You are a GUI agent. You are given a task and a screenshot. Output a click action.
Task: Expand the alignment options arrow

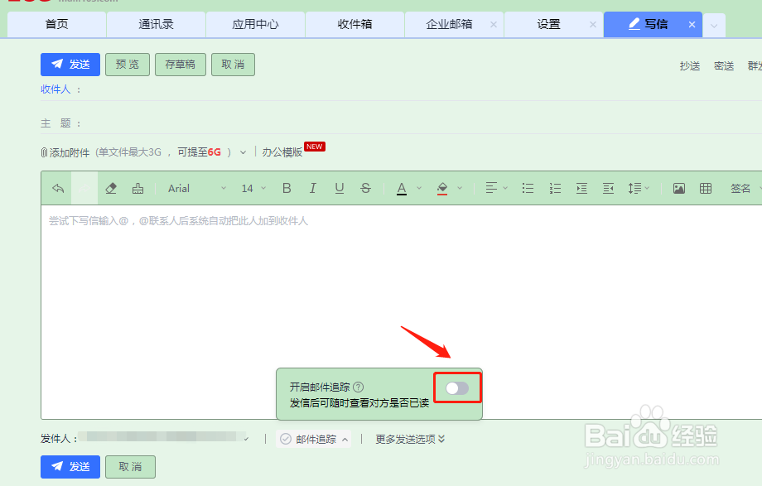(x=505, y=188)
